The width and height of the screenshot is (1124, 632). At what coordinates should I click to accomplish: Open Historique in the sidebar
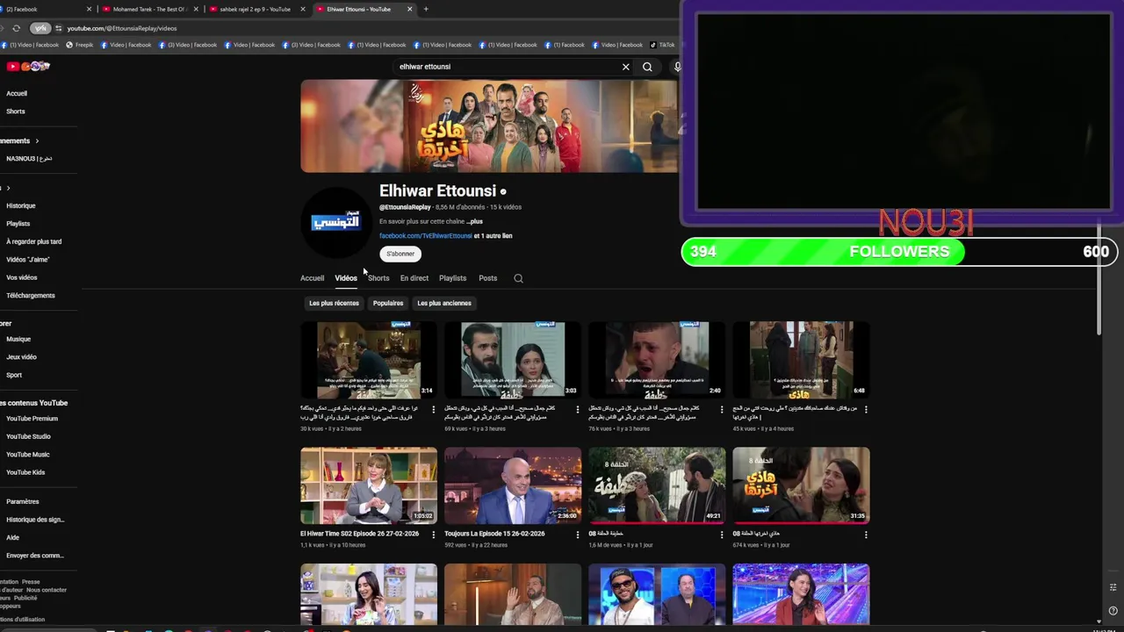[x=21, y=205]
